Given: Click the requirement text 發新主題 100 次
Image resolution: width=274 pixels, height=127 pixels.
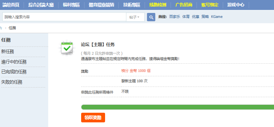Looking at the screenshot, I should tap(134, 81).
